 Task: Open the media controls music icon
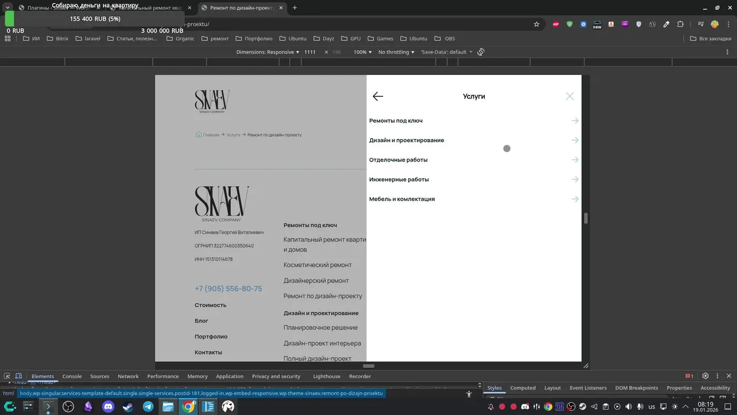coord(701,24)
